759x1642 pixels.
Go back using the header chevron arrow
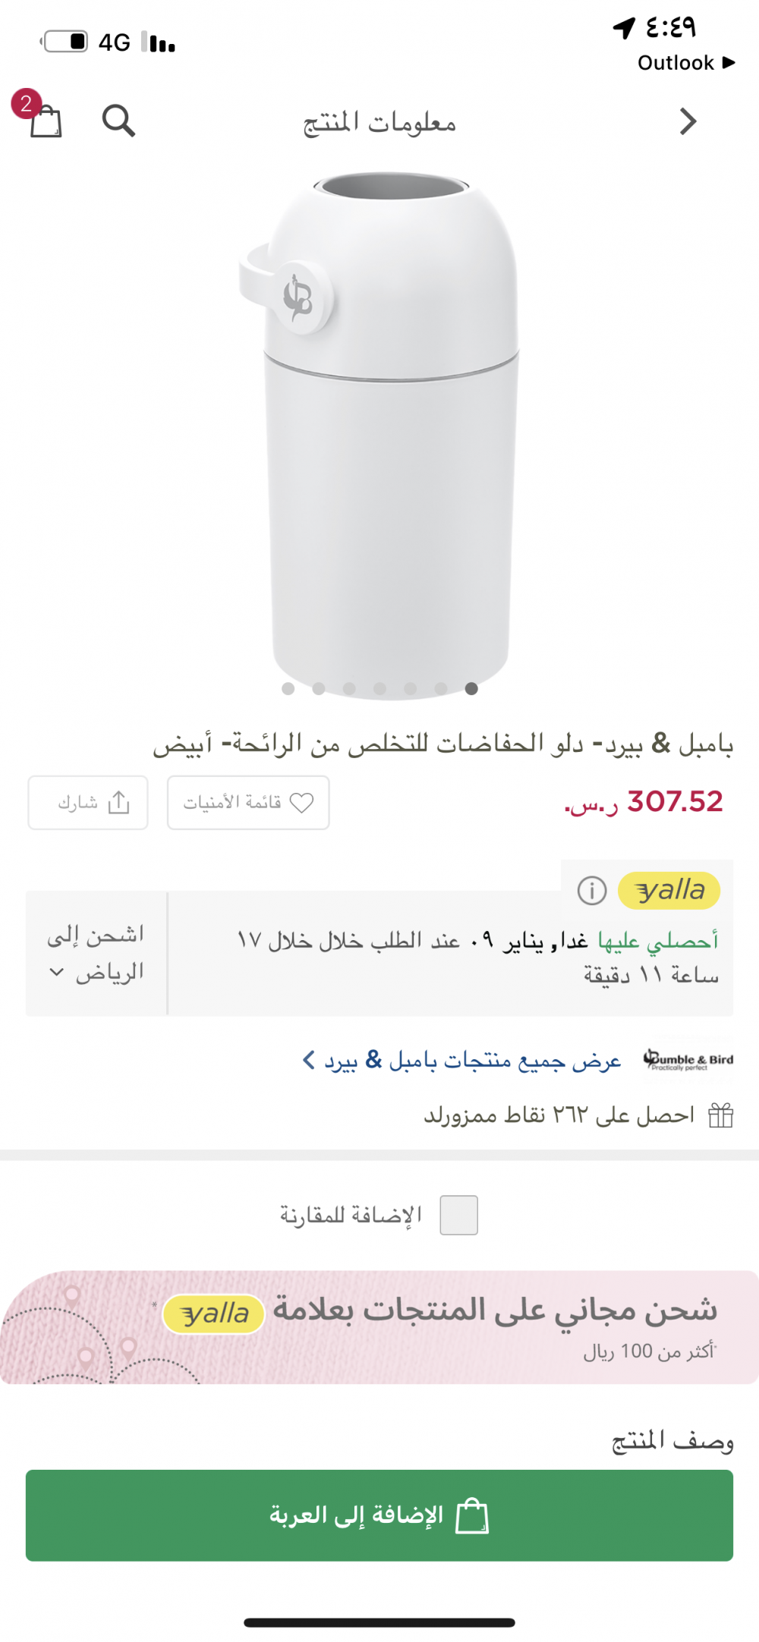point(688,121)
